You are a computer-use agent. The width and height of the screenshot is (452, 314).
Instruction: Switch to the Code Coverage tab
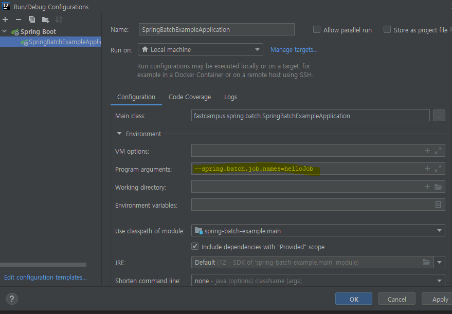click(190, 97)
